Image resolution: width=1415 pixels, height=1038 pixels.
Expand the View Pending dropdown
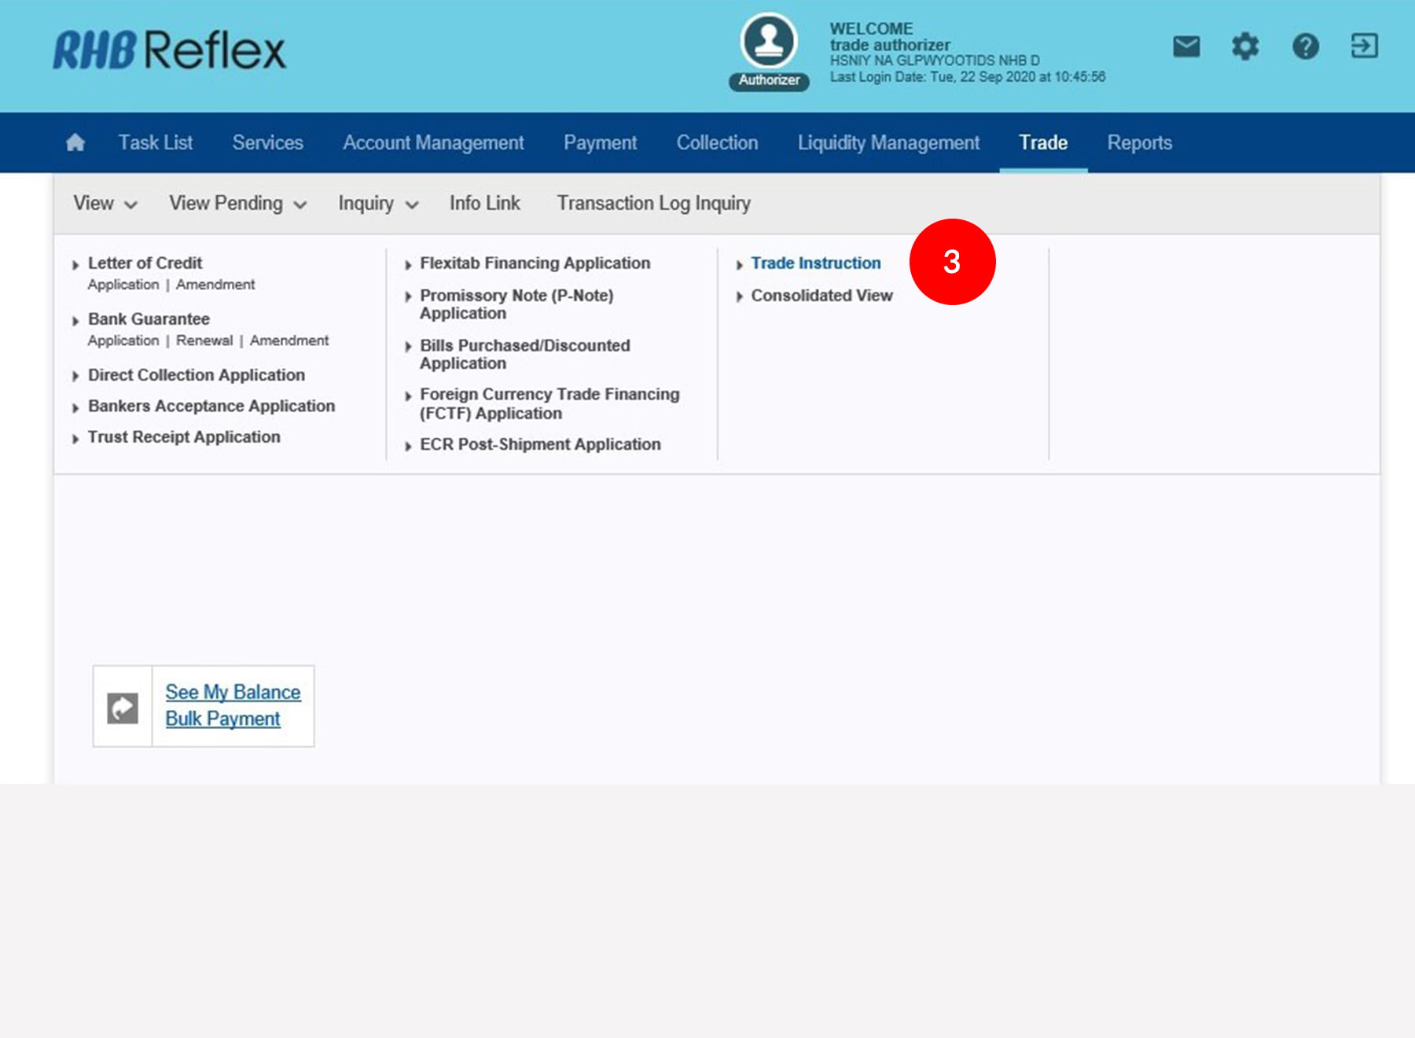tap(237, 204)
